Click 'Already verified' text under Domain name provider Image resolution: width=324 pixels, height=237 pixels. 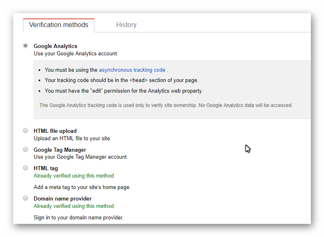[x=74, y=206]
